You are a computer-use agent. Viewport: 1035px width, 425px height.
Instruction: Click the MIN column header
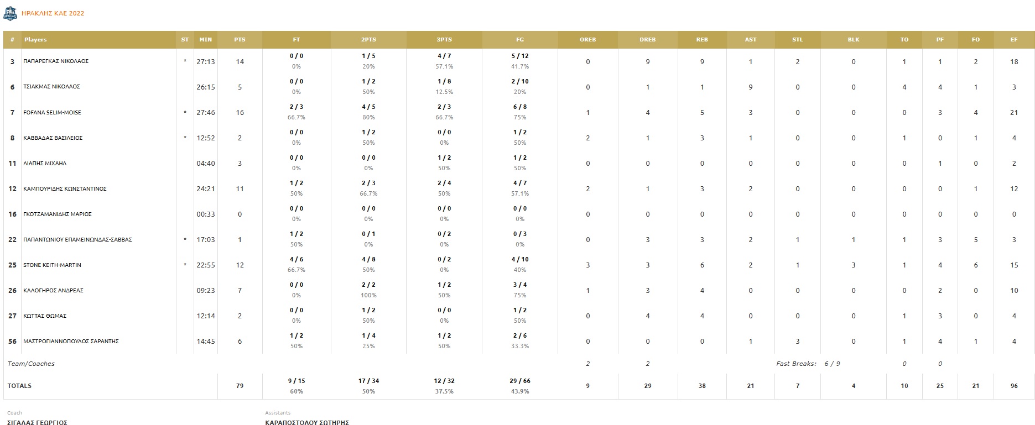click(206, 40)
